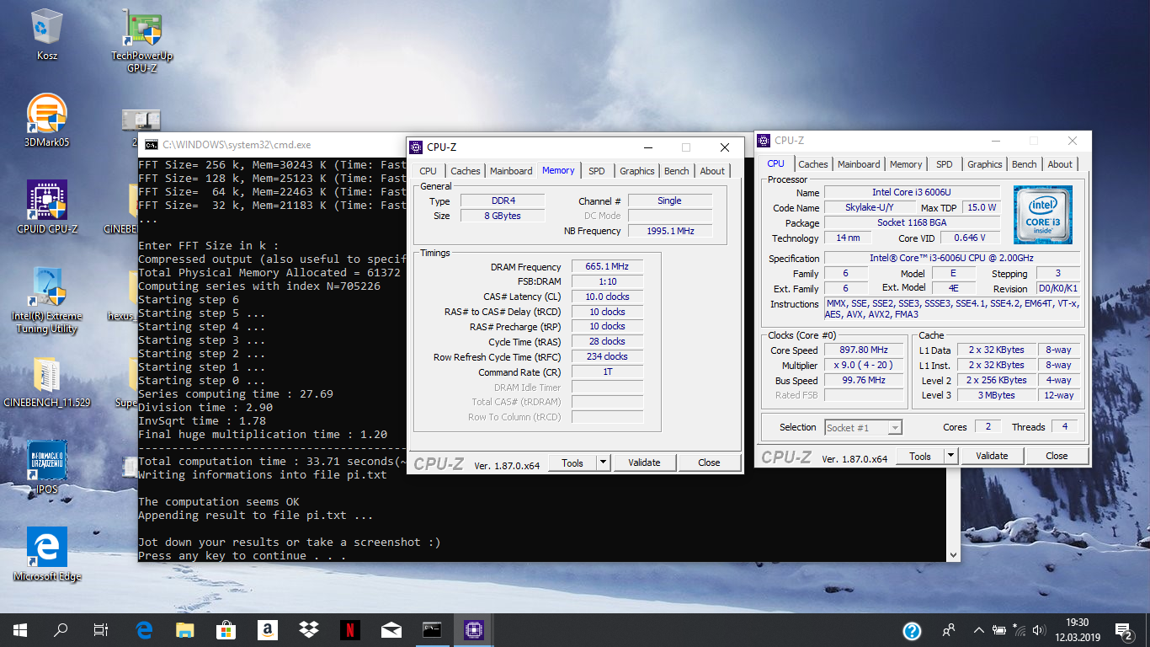Viewport: 1150px width, 647px height.
Task: Open the volume tray icon
Action: pyautogui.click(x=1039, y=630)
